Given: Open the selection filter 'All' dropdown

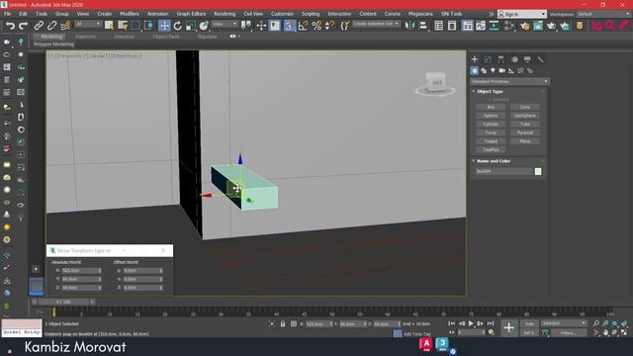Looking at the screenshot, I should click(88, 24).
